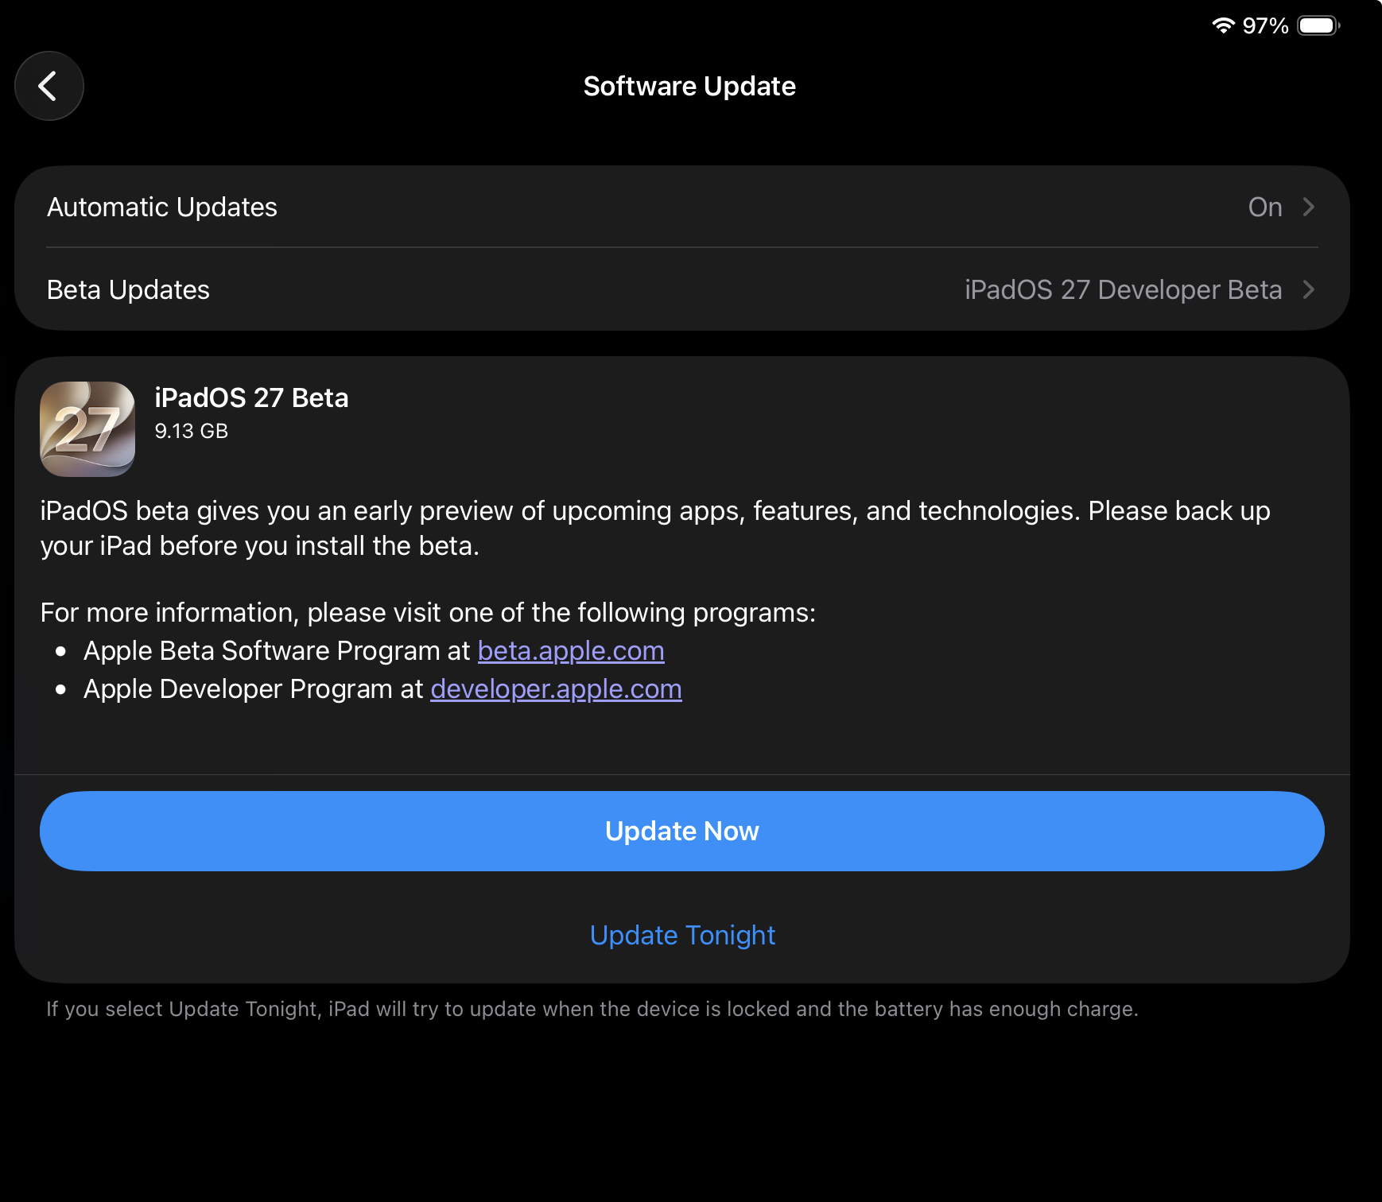Schedule install with Update Tonight
Viewport: 1382px width, 1202px height.
[x=682, y=935]
